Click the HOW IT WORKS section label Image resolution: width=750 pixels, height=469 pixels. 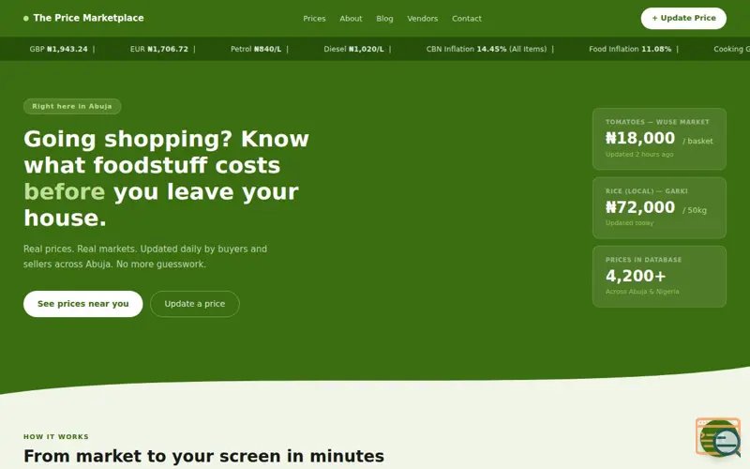pos(56,436)
